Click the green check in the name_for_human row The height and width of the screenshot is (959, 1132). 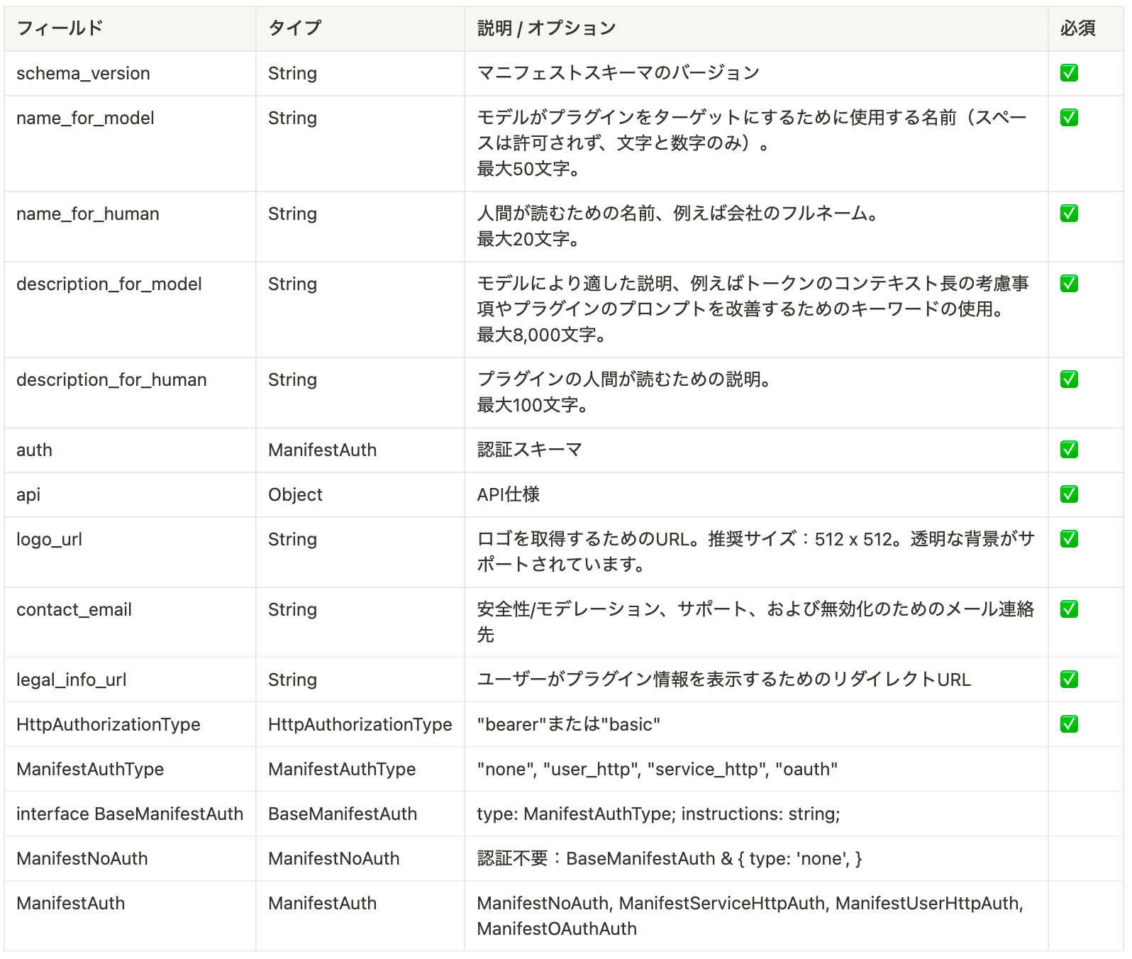pos(1069,214)
